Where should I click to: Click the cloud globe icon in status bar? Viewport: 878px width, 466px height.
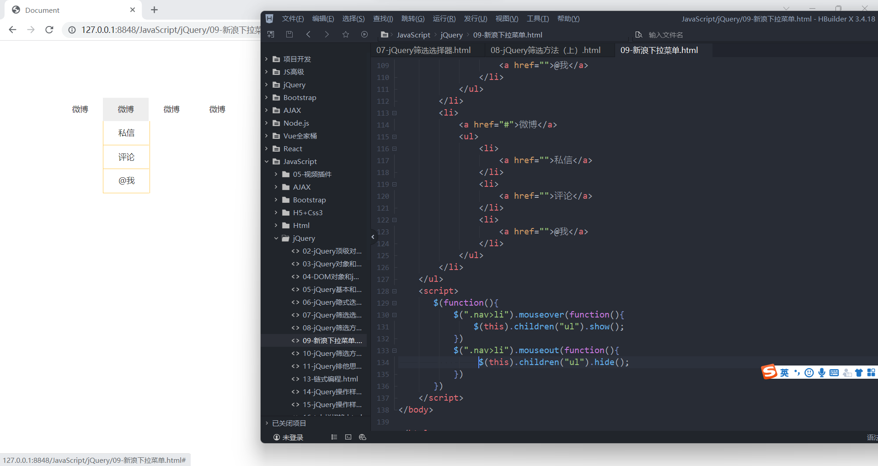tap(363, 437)
